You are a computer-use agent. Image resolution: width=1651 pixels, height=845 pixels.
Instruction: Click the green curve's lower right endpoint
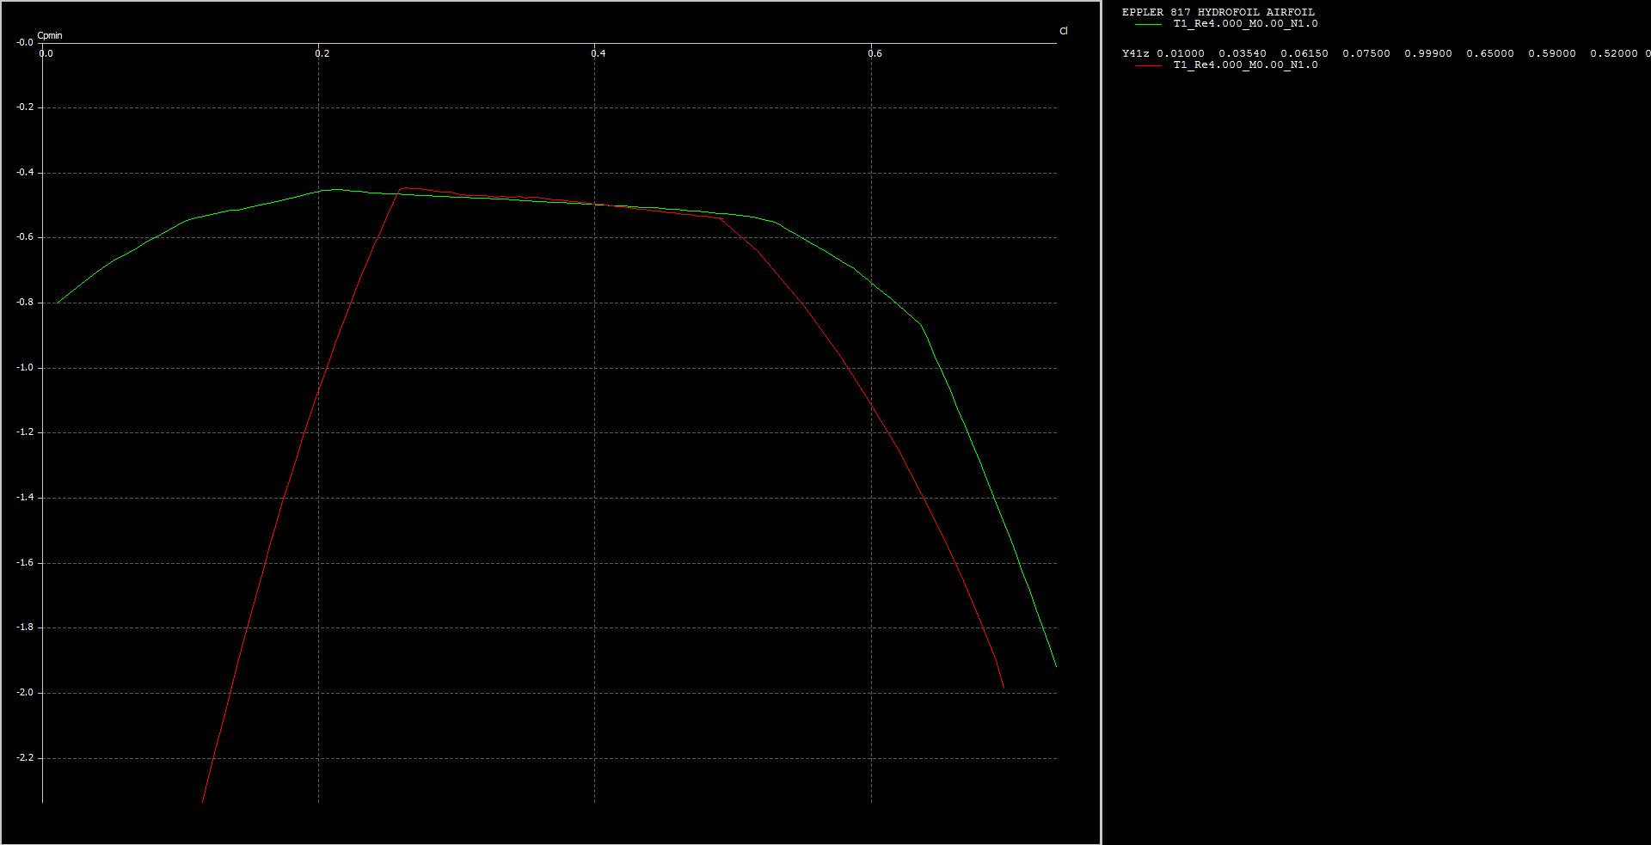tap(1056, 666)
